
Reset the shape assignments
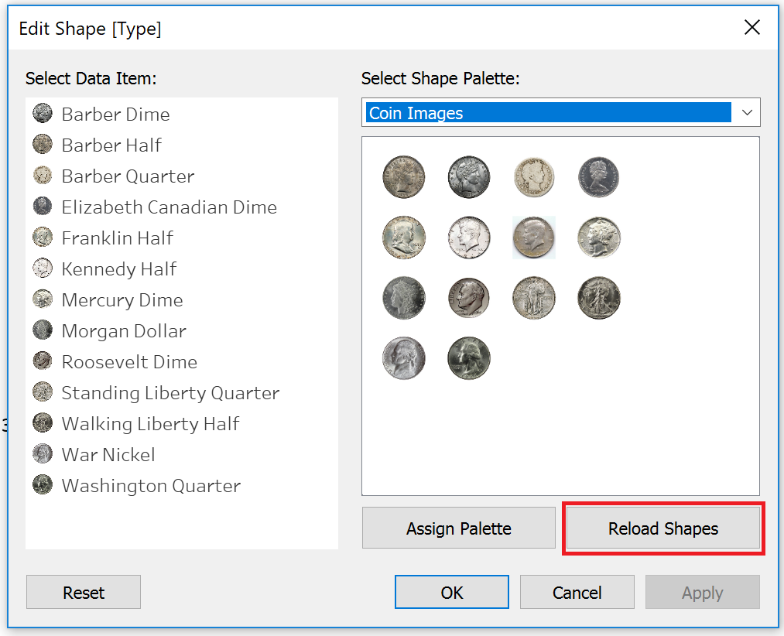click(x=84, y=592)
